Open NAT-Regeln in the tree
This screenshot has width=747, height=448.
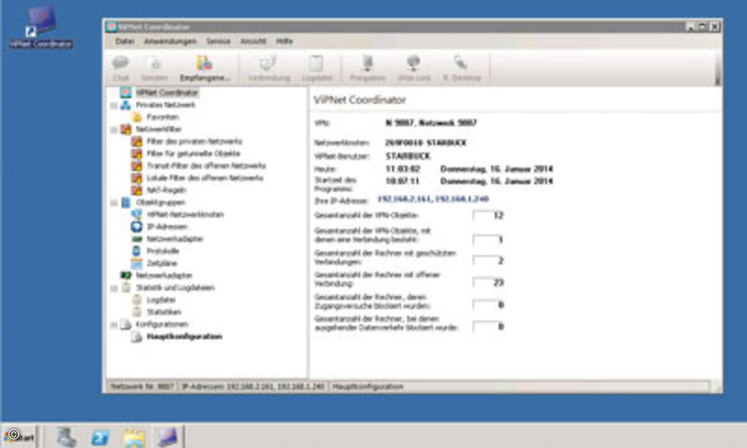(x=167, y=190)
